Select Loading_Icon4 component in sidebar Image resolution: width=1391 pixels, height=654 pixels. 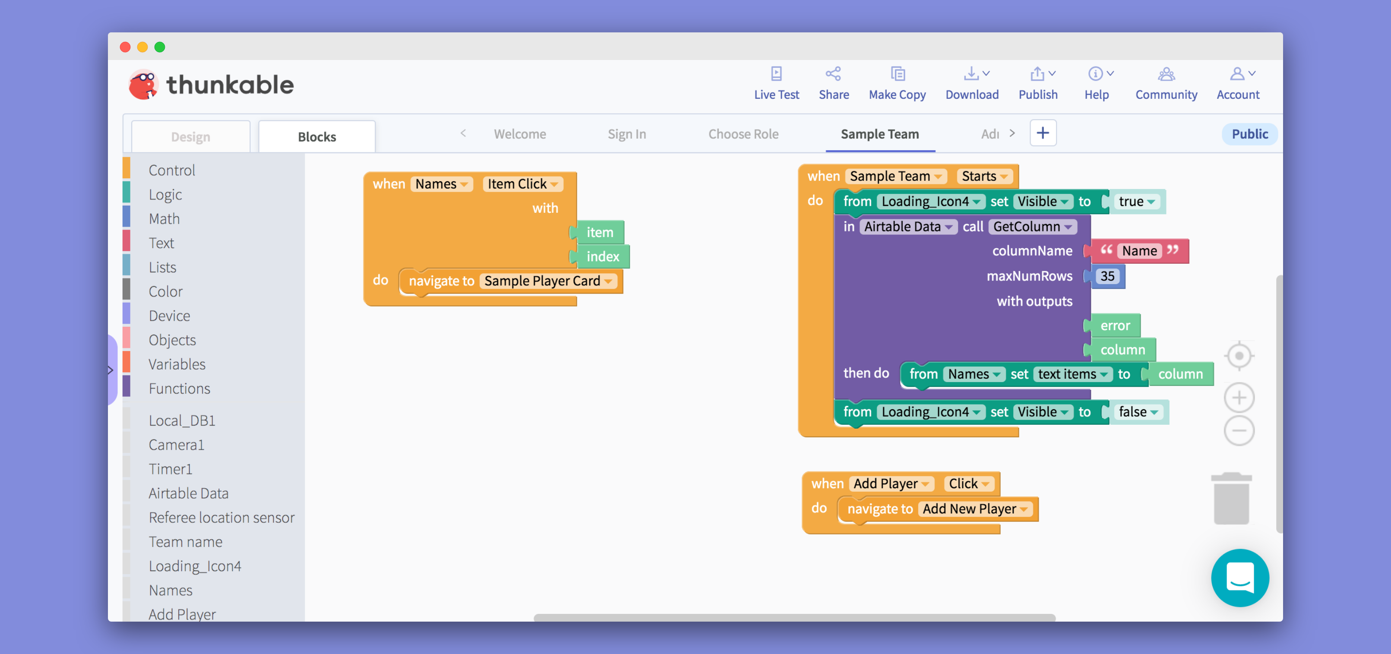coord(194,566)
